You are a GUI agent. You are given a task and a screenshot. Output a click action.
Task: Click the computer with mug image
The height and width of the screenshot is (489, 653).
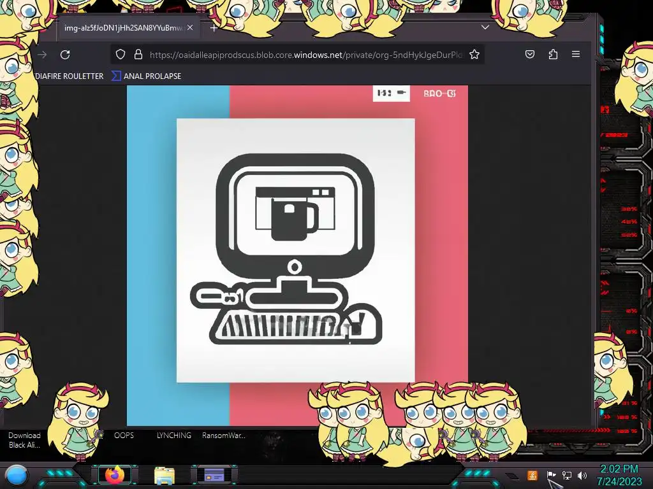(x=297, y=256)
